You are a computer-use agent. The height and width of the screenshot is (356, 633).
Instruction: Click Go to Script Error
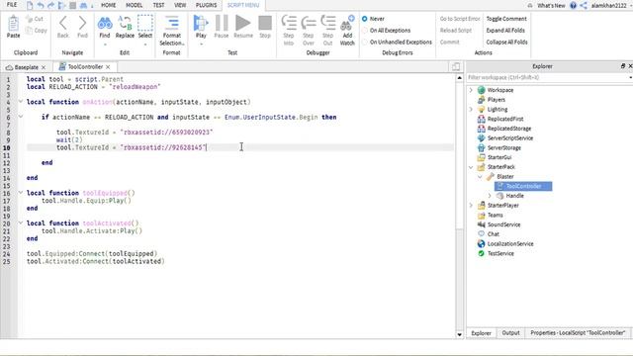(460, 19)
